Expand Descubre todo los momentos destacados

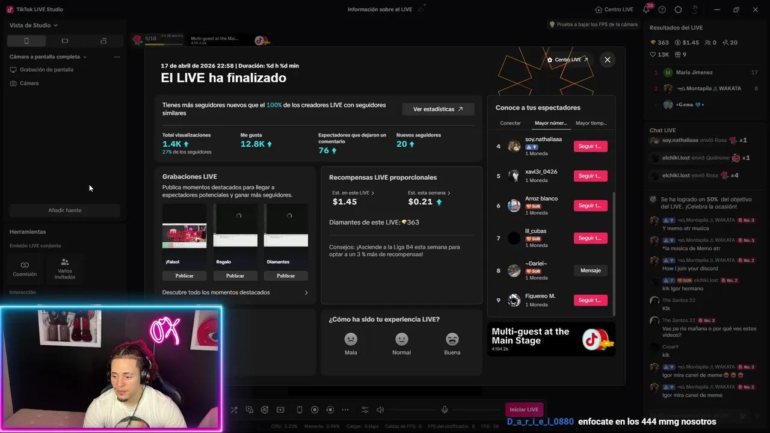click(x=235, y=292)
